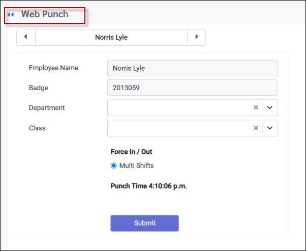The image size is (306, 251).
Task: Click the Submit button
Action: tap(144, 223)
